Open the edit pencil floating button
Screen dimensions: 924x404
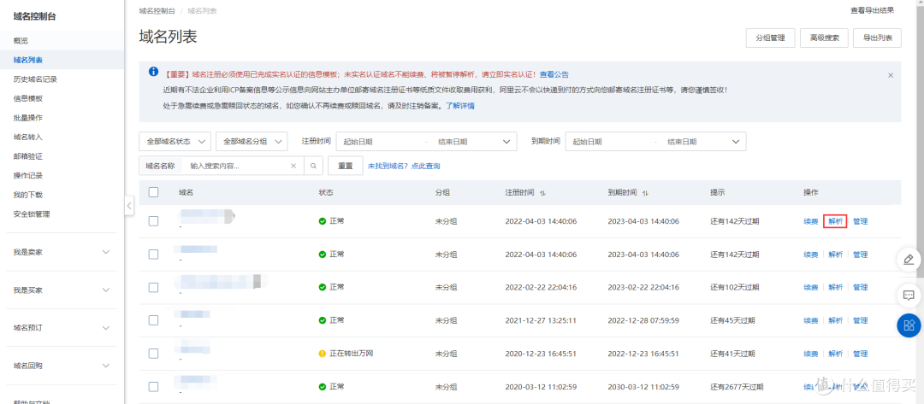908,259
